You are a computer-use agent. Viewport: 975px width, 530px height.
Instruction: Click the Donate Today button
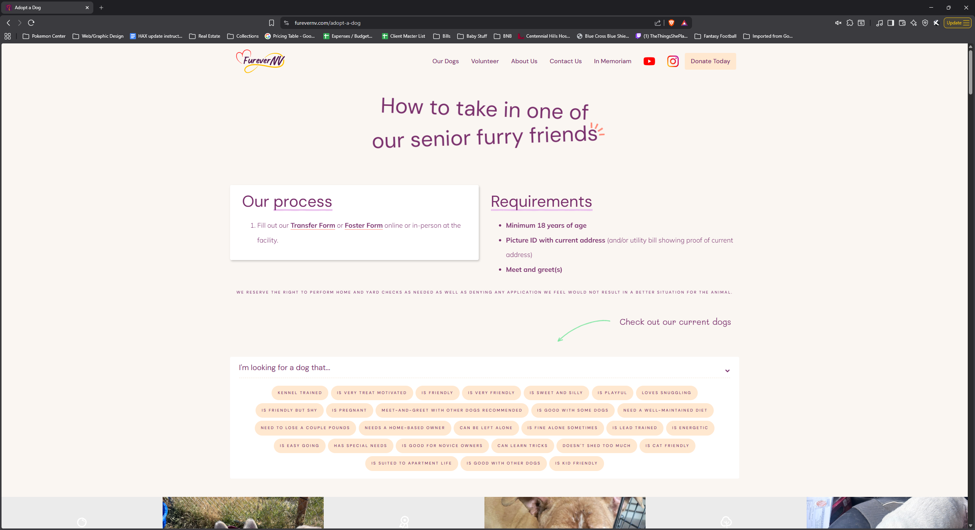pyautogui.click(x=710, y=61)
